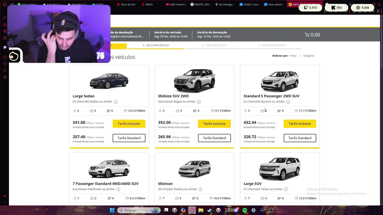Viewport: 383px width, 215px height.
Task: Open Extensions cube icon in sidebar
Action: [5, 70]
